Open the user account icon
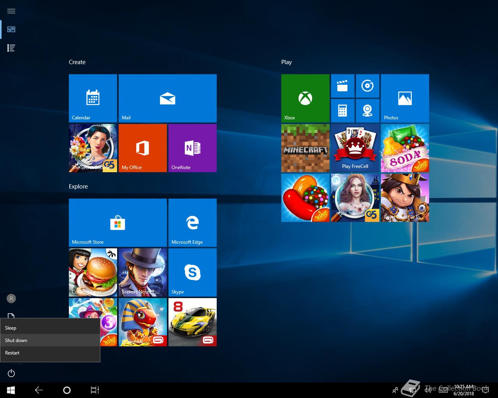 11,298
